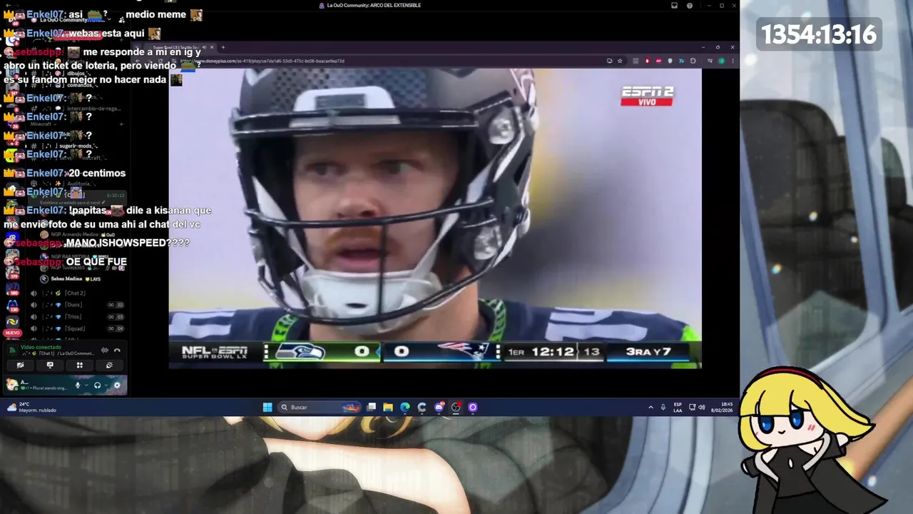Image resolution: width=913 pixels, height=514 pixels.
Task: Click the Buscar taskbar search box
Action: (x=319, y=407)
